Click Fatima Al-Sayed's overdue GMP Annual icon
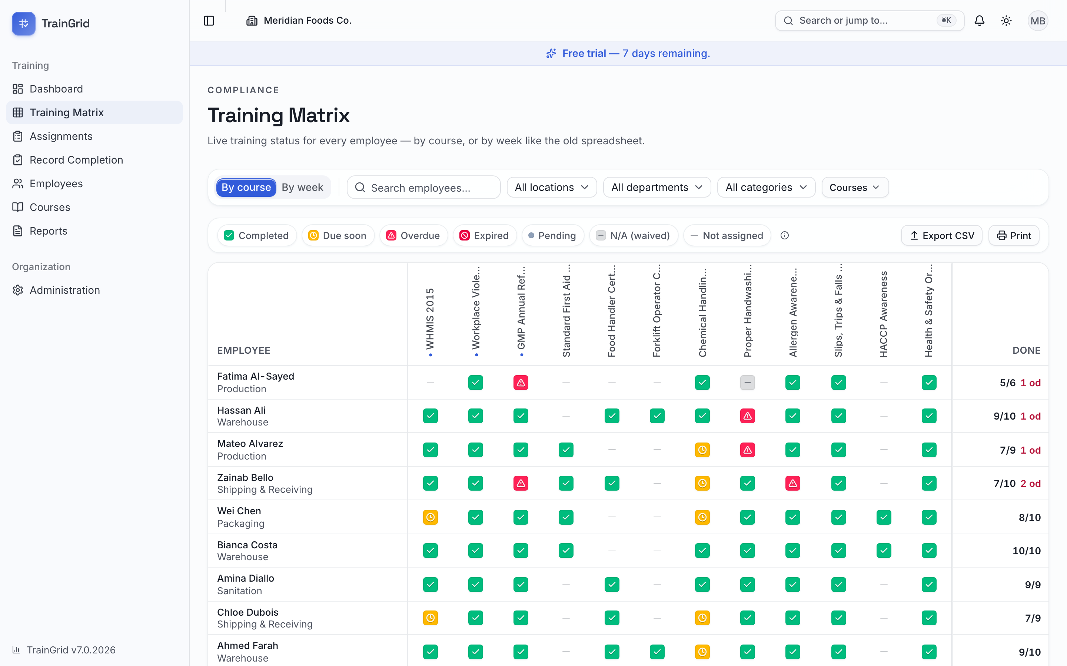This screenshot has width=1067, height=666. click(521, 382)
